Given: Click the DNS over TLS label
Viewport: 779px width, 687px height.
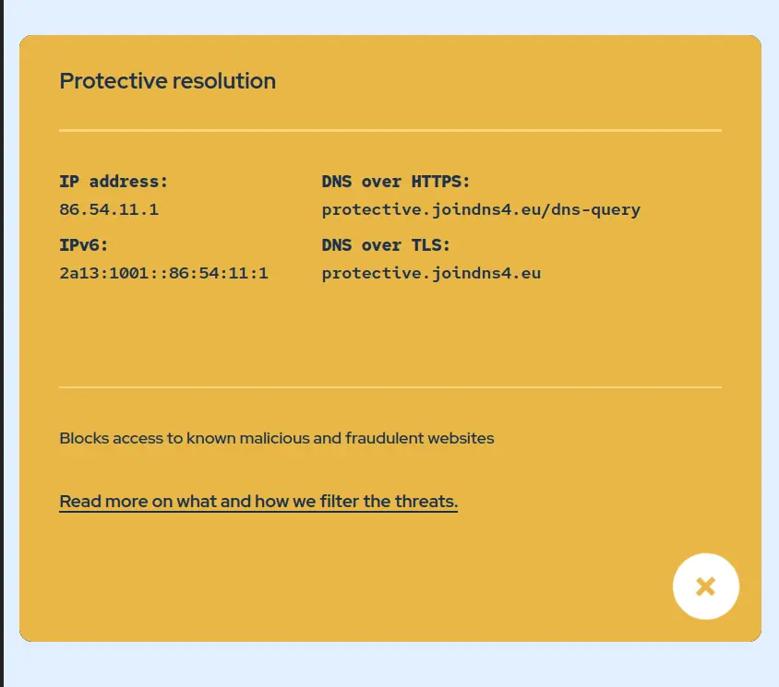Looking at the screenshot, I should [x=386, y=245].
